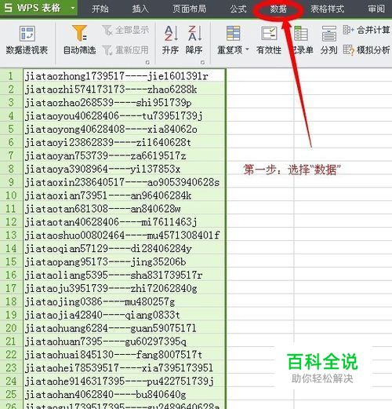Select the 数据 tab
The width and height of the screenshot is (392, 409).
[x=278, y=9]
